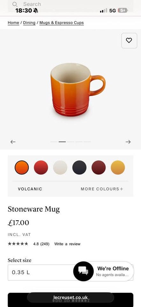Click Write a review link
Viewport: 141px width, 307px height.
coord(67,244)
